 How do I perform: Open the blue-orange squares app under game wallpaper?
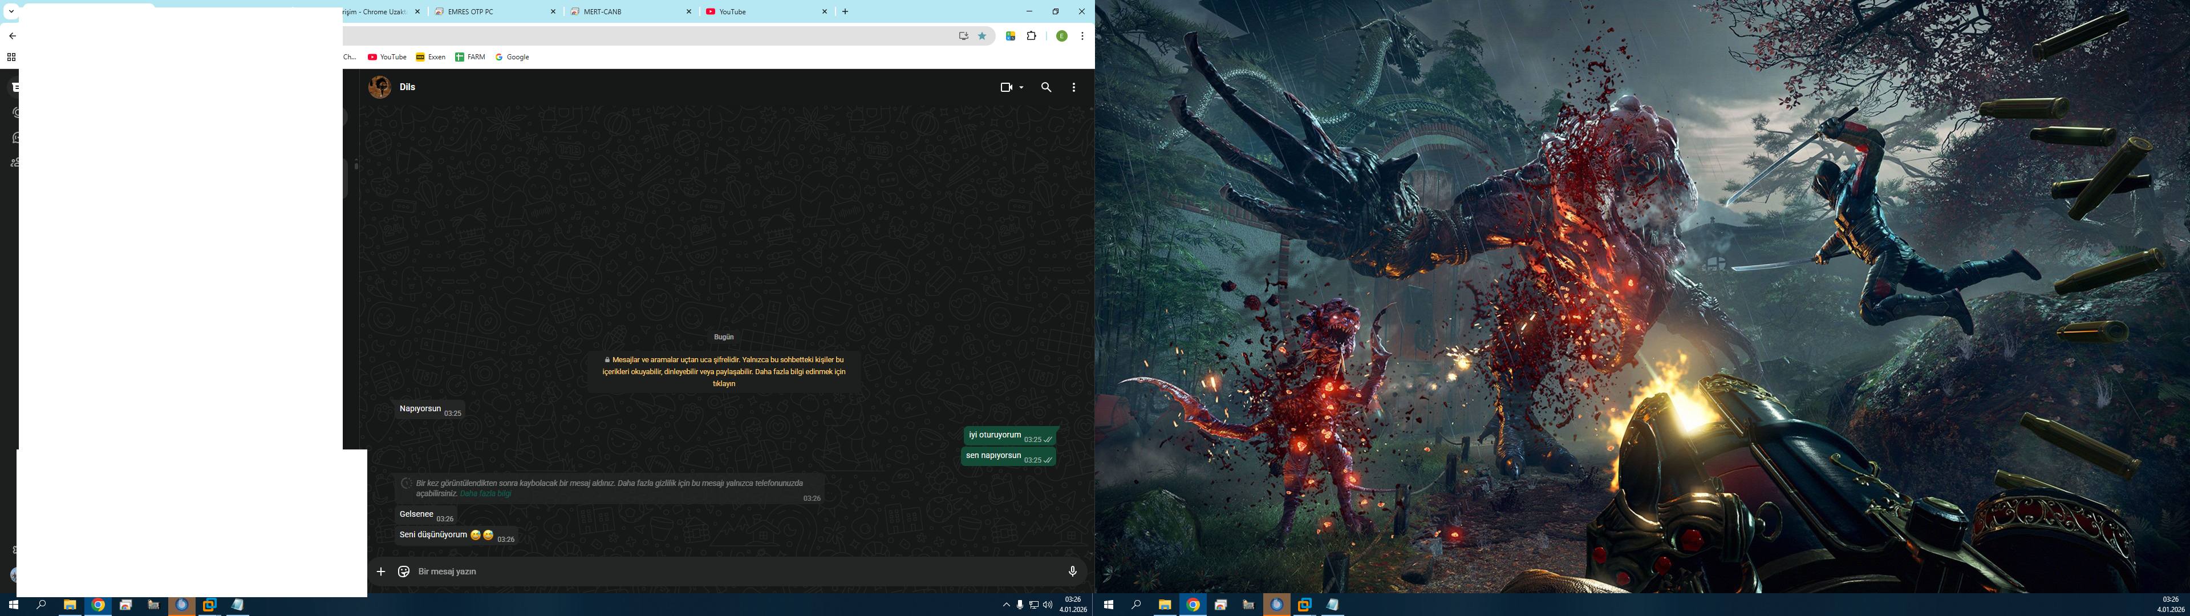(1304, 605)
